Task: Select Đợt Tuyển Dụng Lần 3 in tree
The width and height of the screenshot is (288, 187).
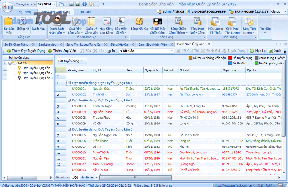Action: 37,78
